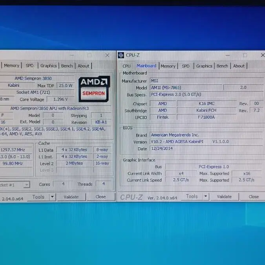
Task: Click the AMD Sempron logo in left window
Action: [94, 89]
